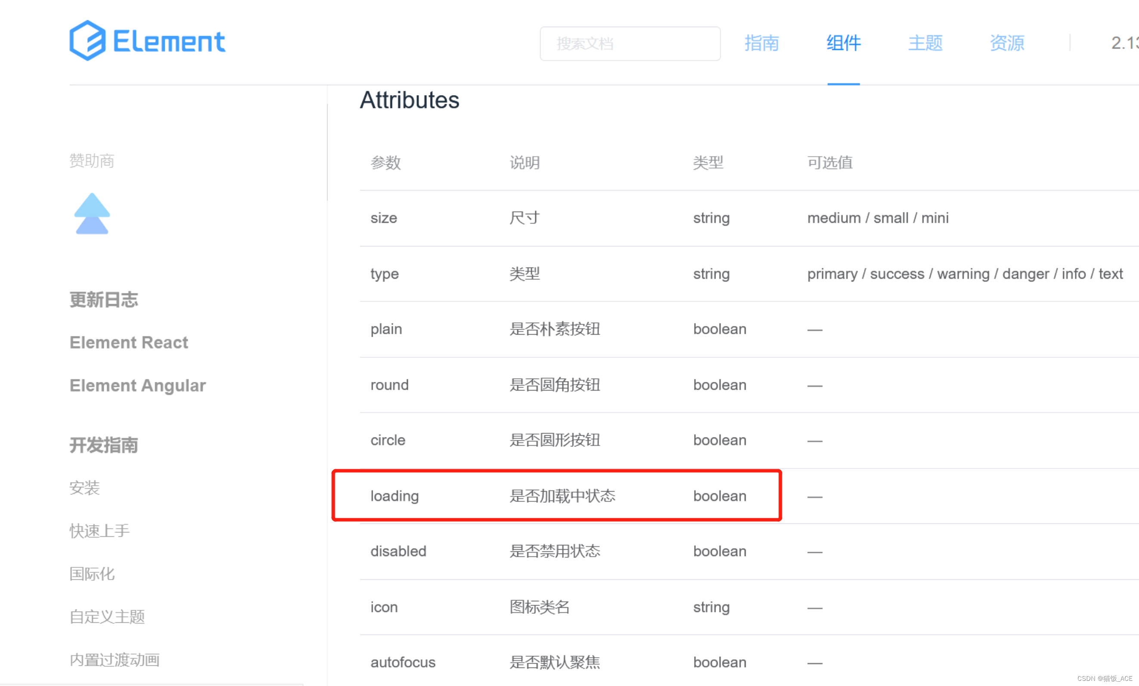Open the 内置过渡动画 page
Viewport: 1139px width, 686px height.
(x=114, y=660)
